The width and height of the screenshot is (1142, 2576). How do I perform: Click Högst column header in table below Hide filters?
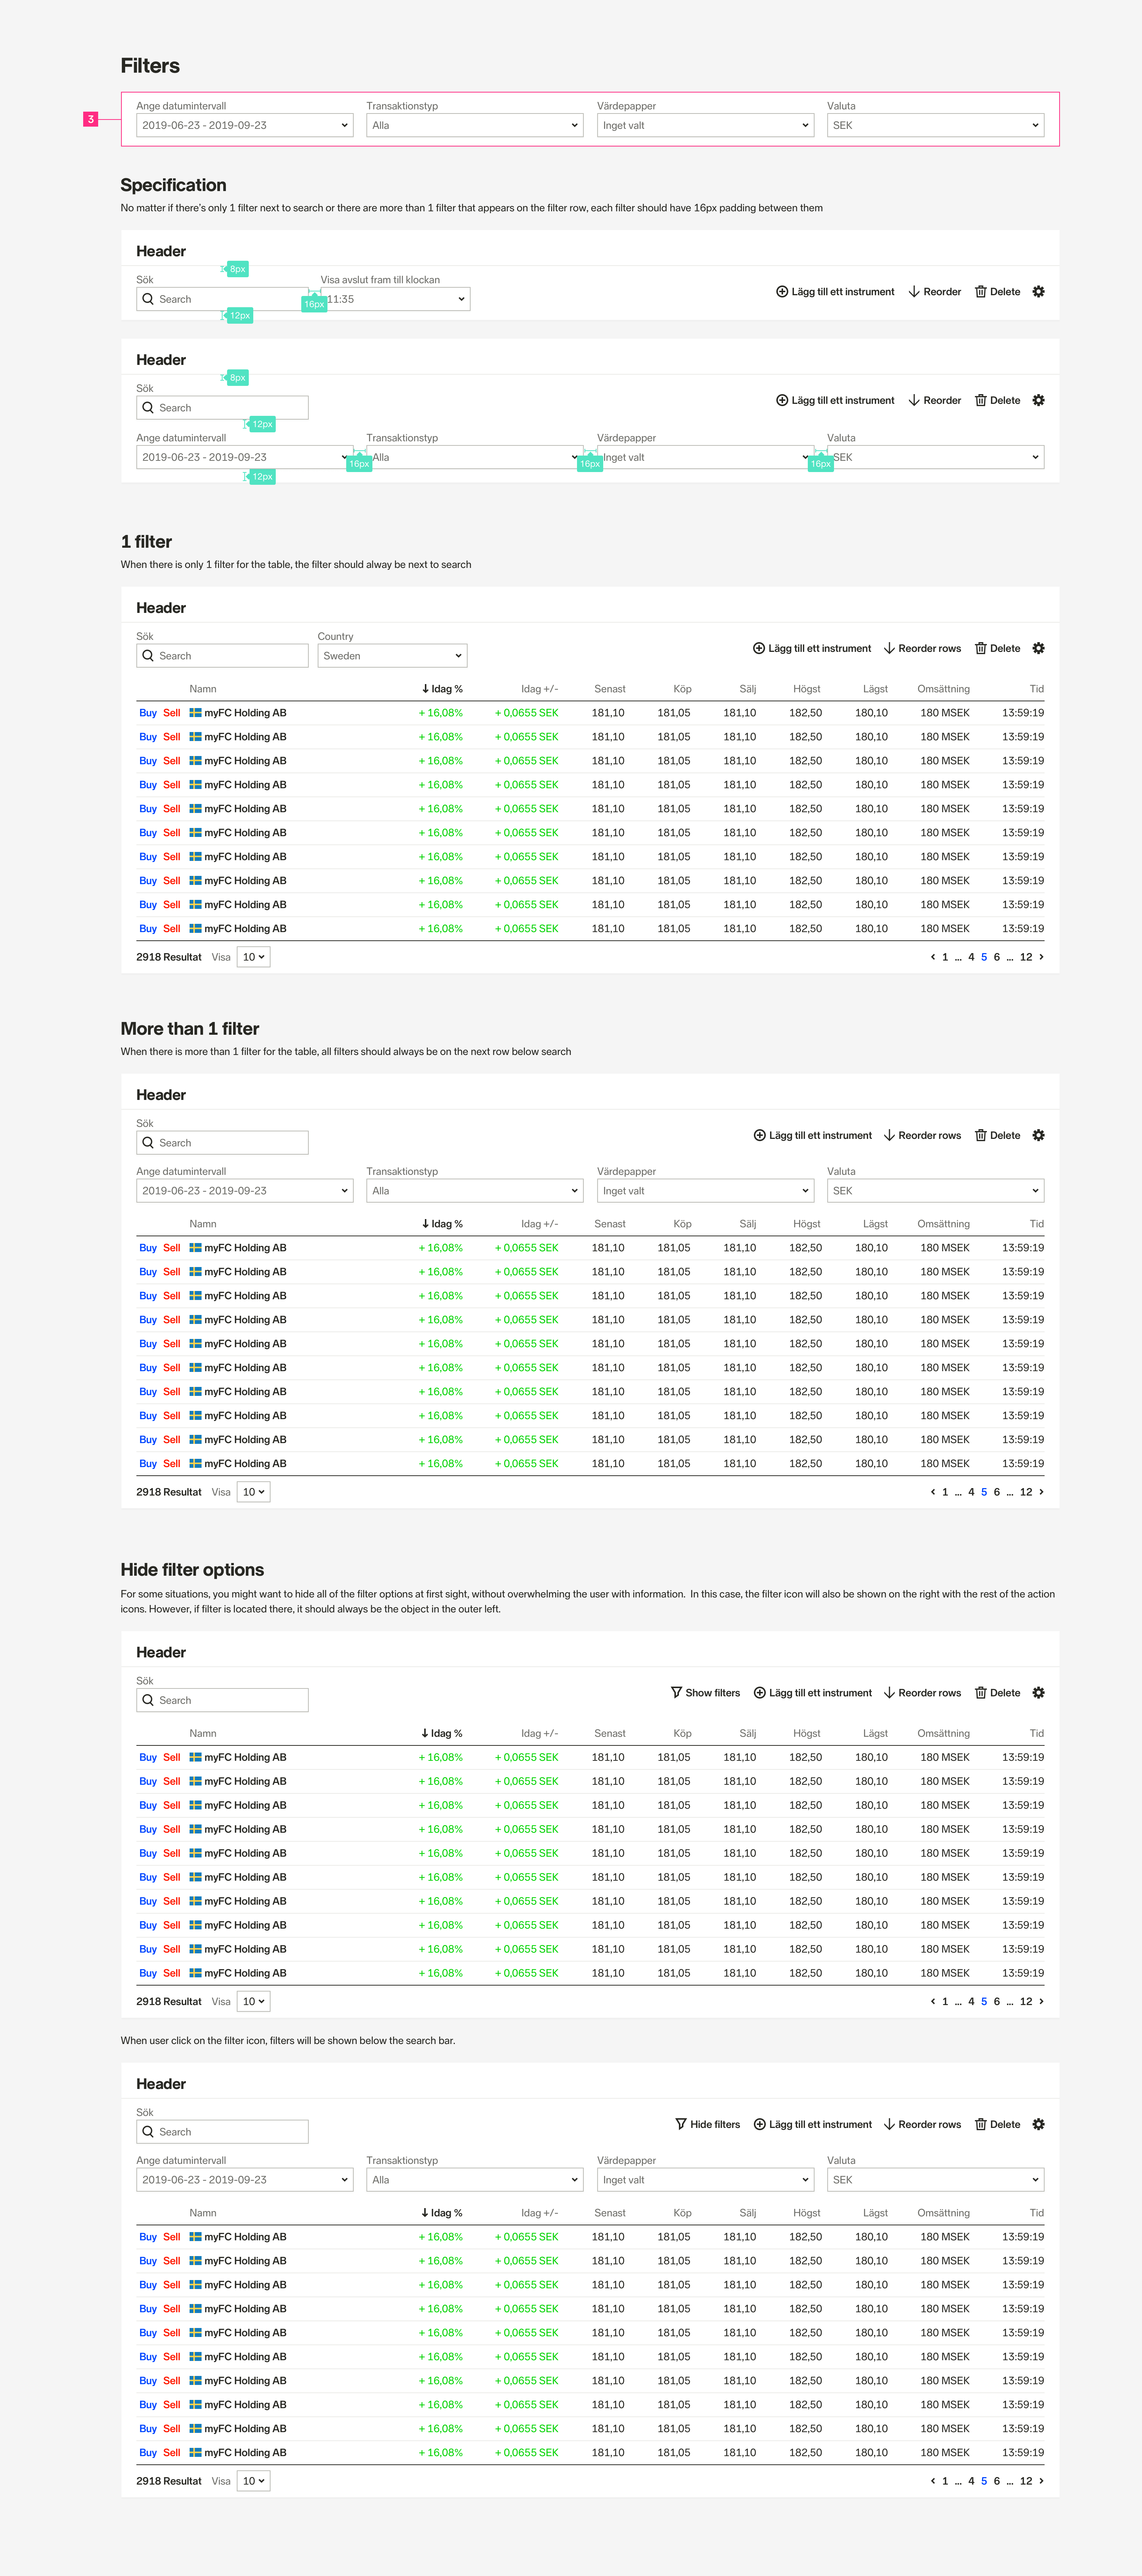807,2213
